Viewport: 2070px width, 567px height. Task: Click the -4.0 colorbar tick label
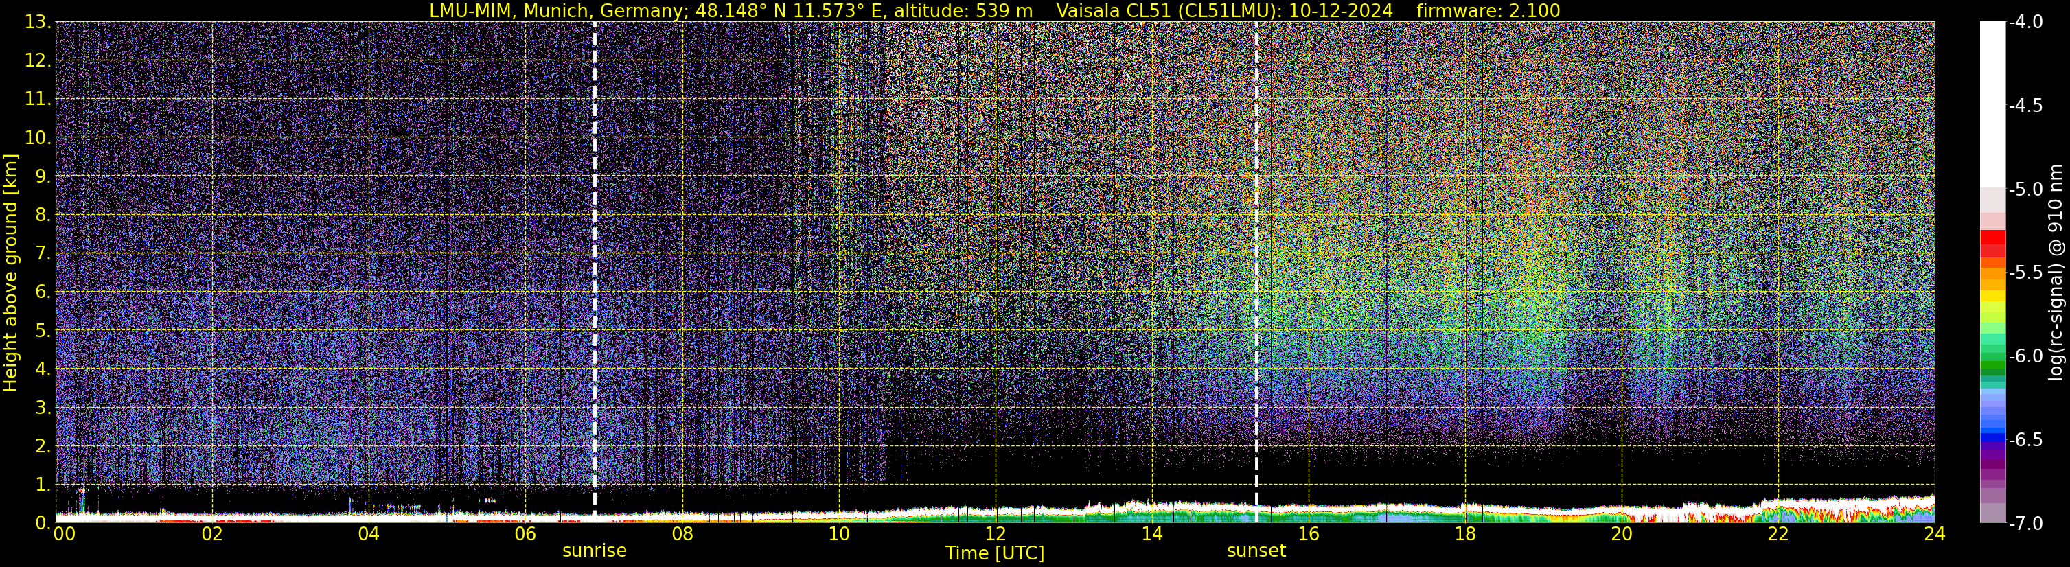(x=2025, y=23)
